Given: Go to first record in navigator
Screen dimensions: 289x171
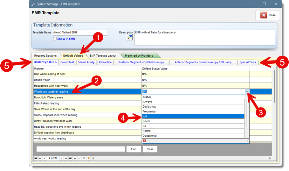Looking at the screenshot, I should coord(36,158).
